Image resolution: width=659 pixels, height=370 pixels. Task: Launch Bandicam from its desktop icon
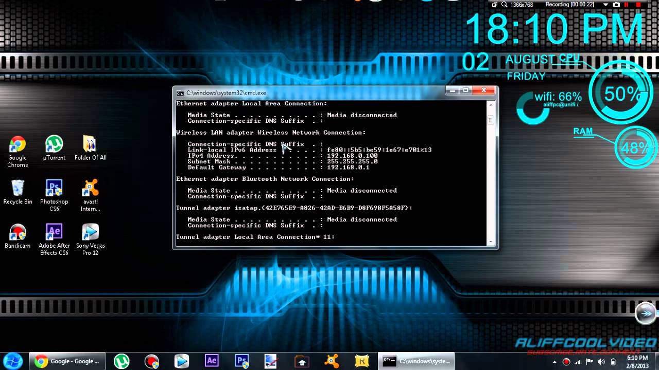tap(18, 232)
